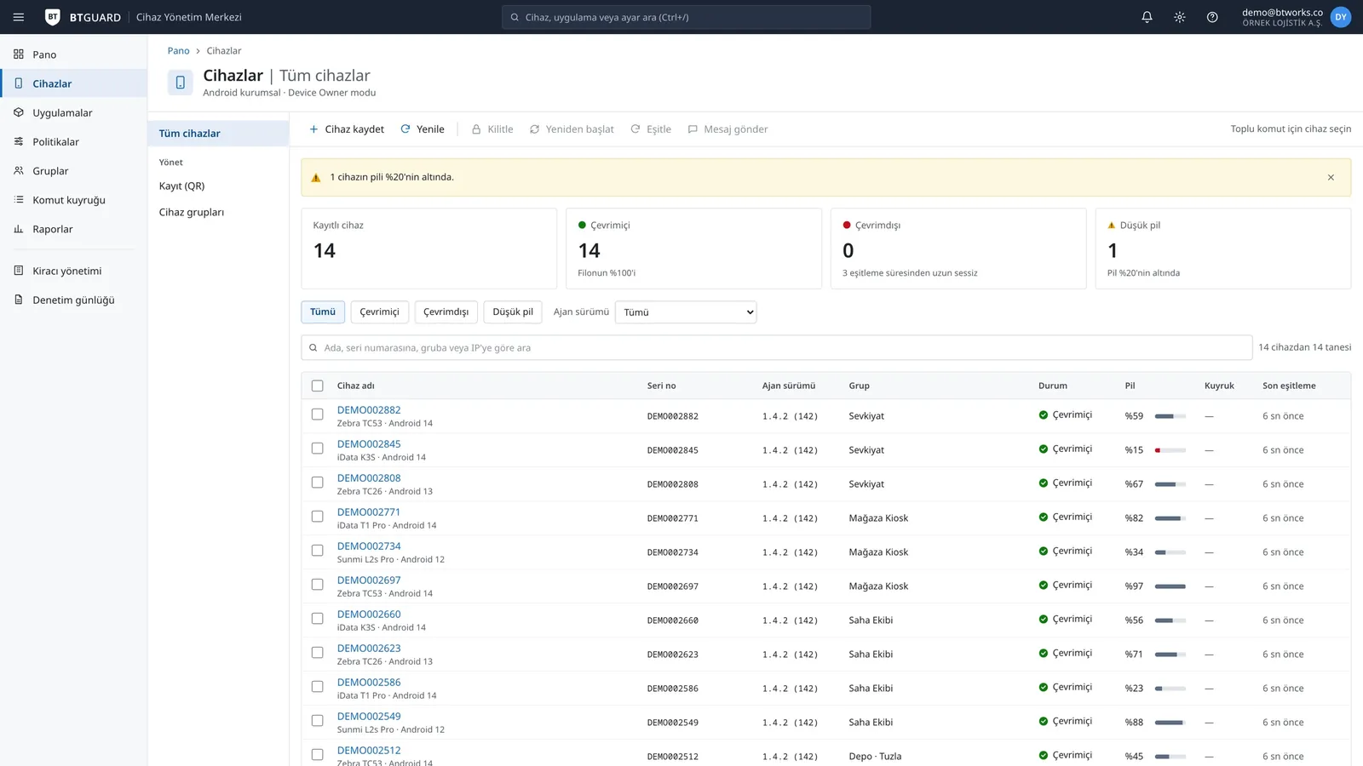This screenshot has width=1363, height=766.
Task: Check the box for DEMO002882
Action: click(x=318, y=414)
